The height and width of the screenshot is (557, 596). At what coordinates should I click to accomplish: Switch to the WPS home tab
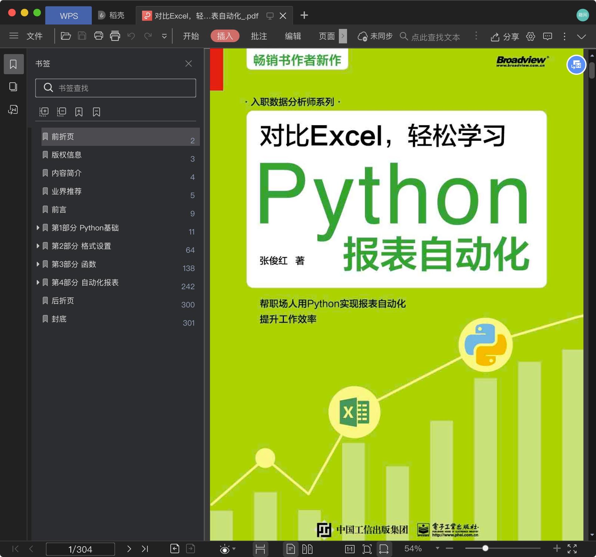click(x=69, y=16)
